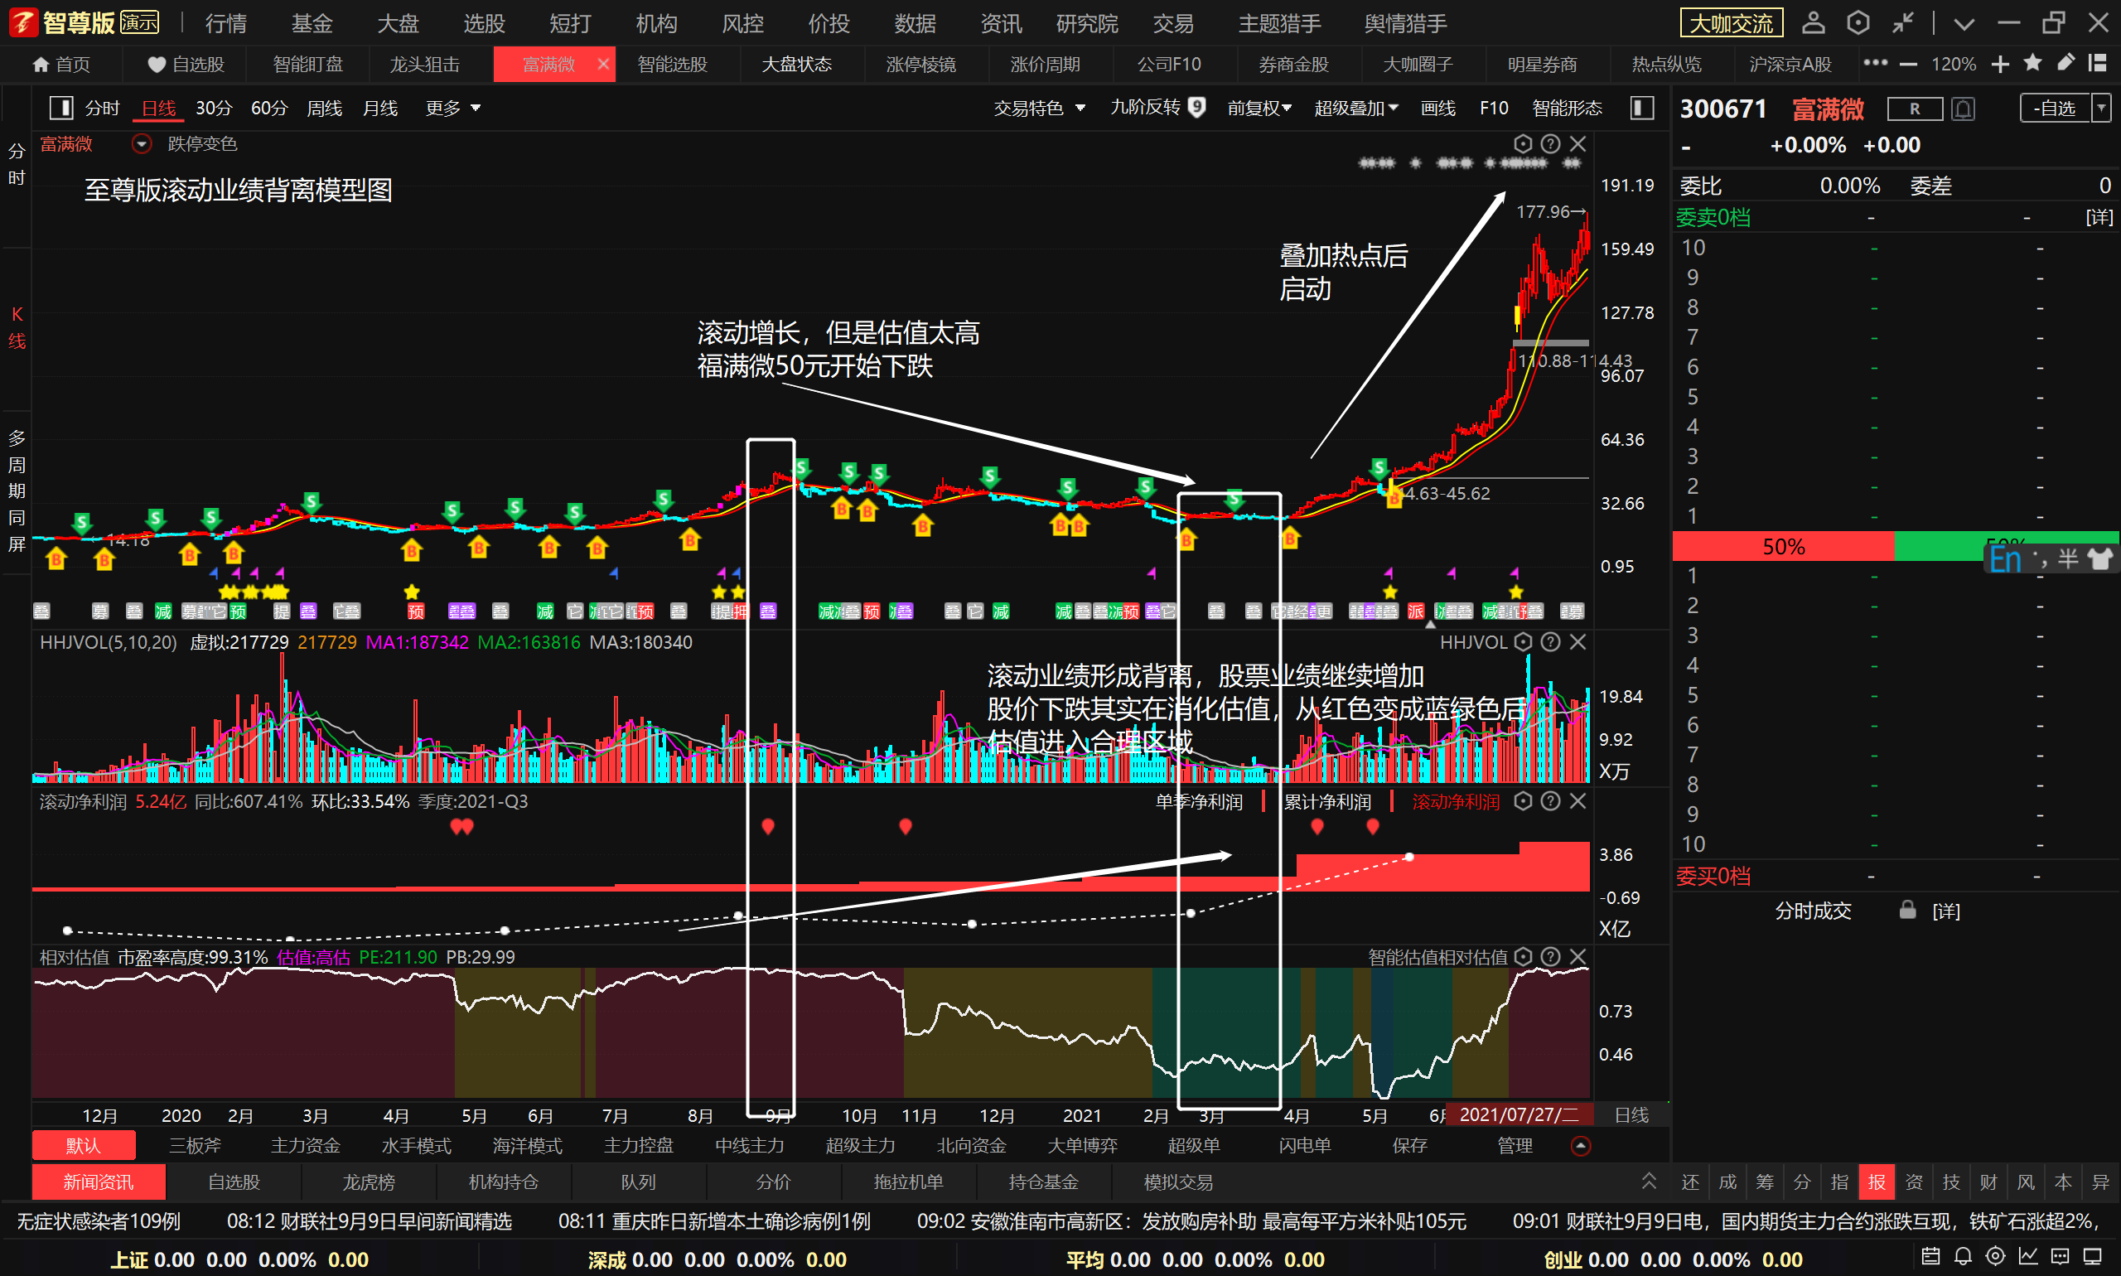Open the 前复权 dropdown

pos(1259,109)
